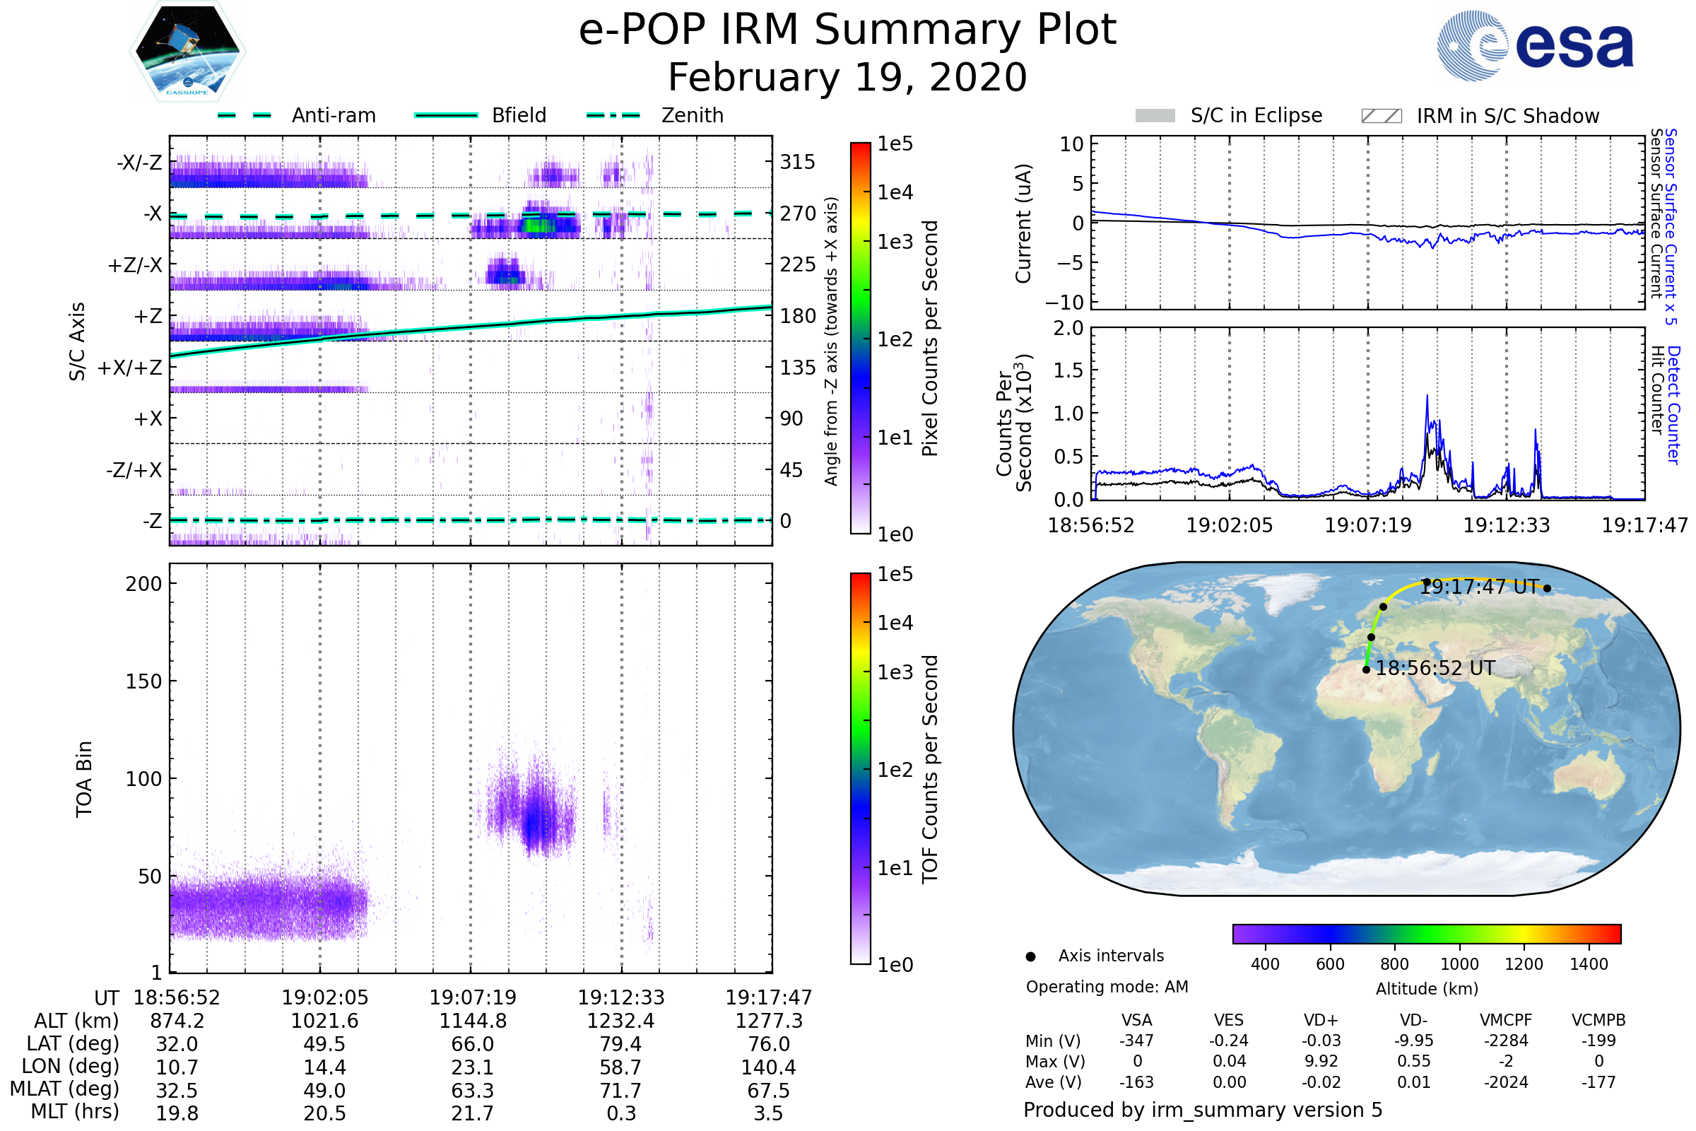Click the 18:56:52 UT track start point

point(1367,670)
